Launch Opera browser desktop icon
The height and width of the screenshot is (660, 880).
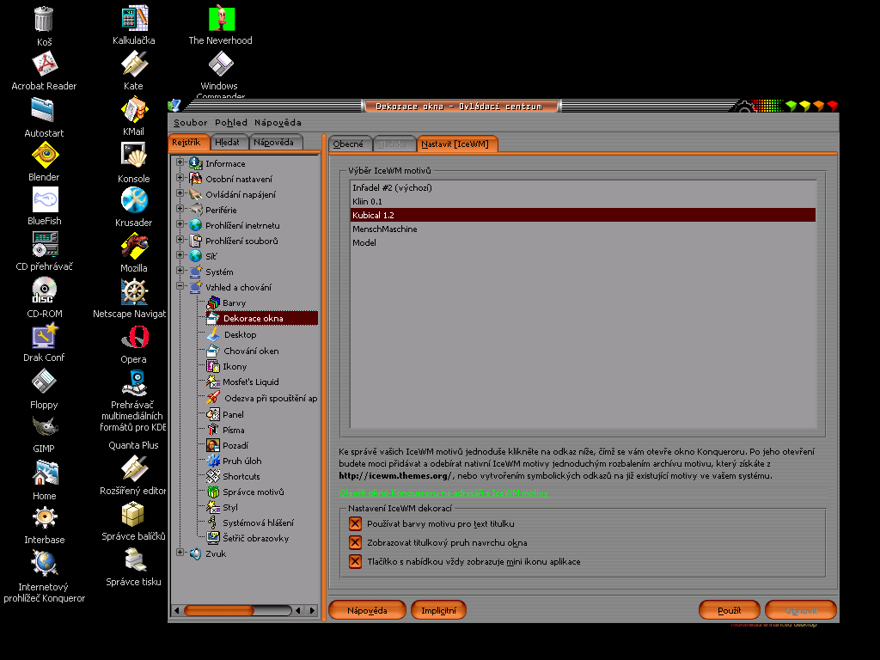[135, 337]
